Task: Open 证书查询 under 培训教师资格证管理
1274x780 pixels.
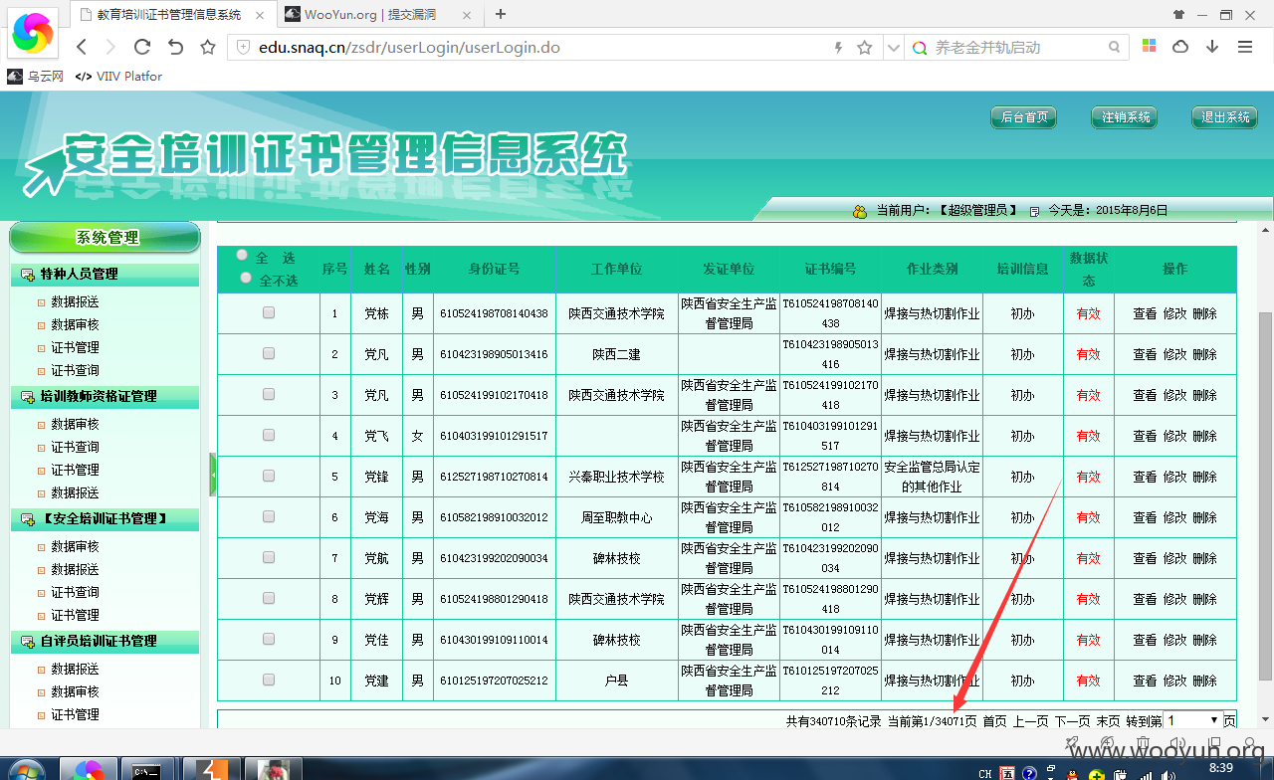Action: pos(75,447)
